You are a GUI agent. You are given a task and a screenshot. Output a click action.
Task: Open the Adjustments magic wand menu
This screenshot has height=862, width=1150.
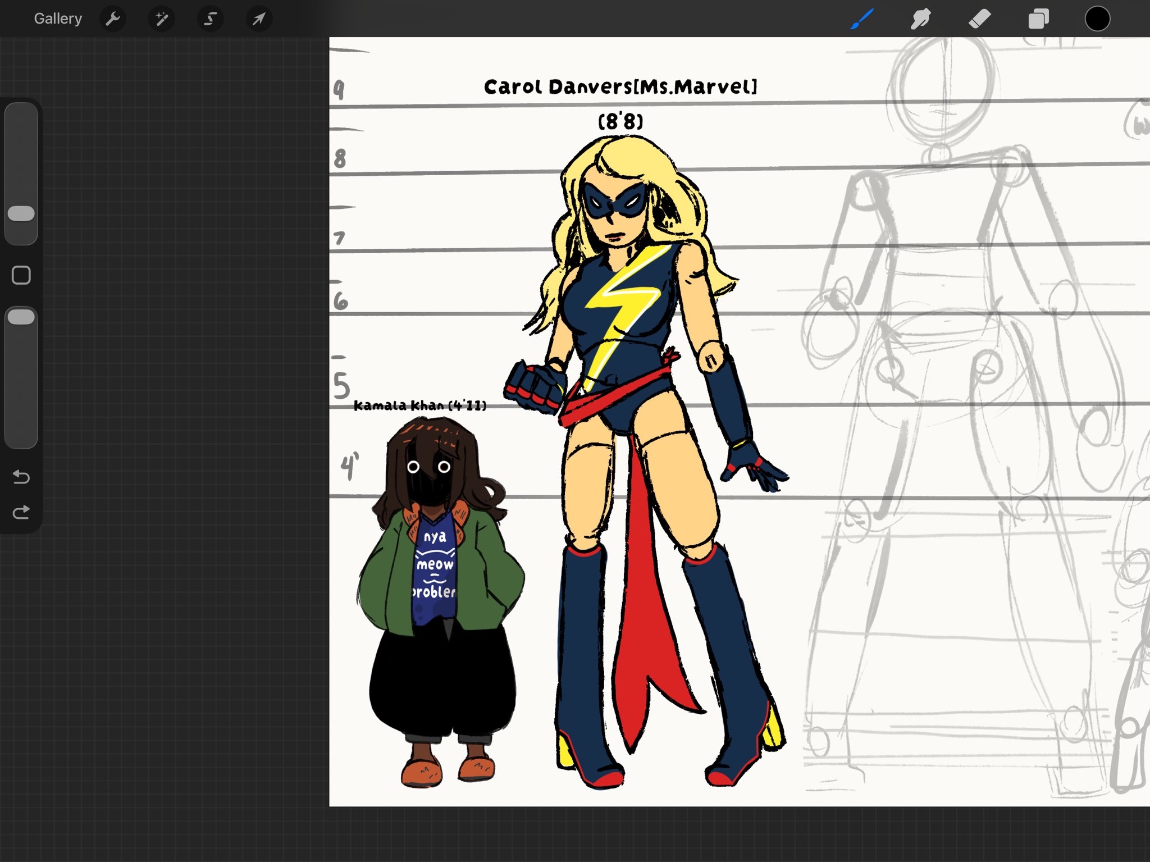162,19
